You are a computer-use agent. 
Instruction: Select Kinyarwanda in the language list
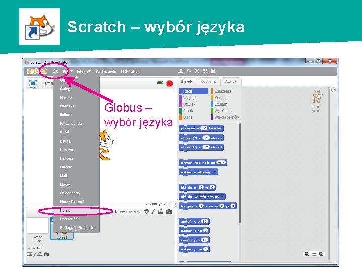(76, 123)
